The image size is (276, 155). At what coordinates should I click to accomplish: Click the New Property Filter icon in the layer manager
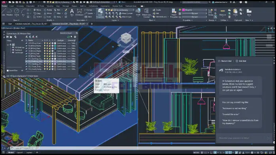pyautogui.click(x=8, y=37)
